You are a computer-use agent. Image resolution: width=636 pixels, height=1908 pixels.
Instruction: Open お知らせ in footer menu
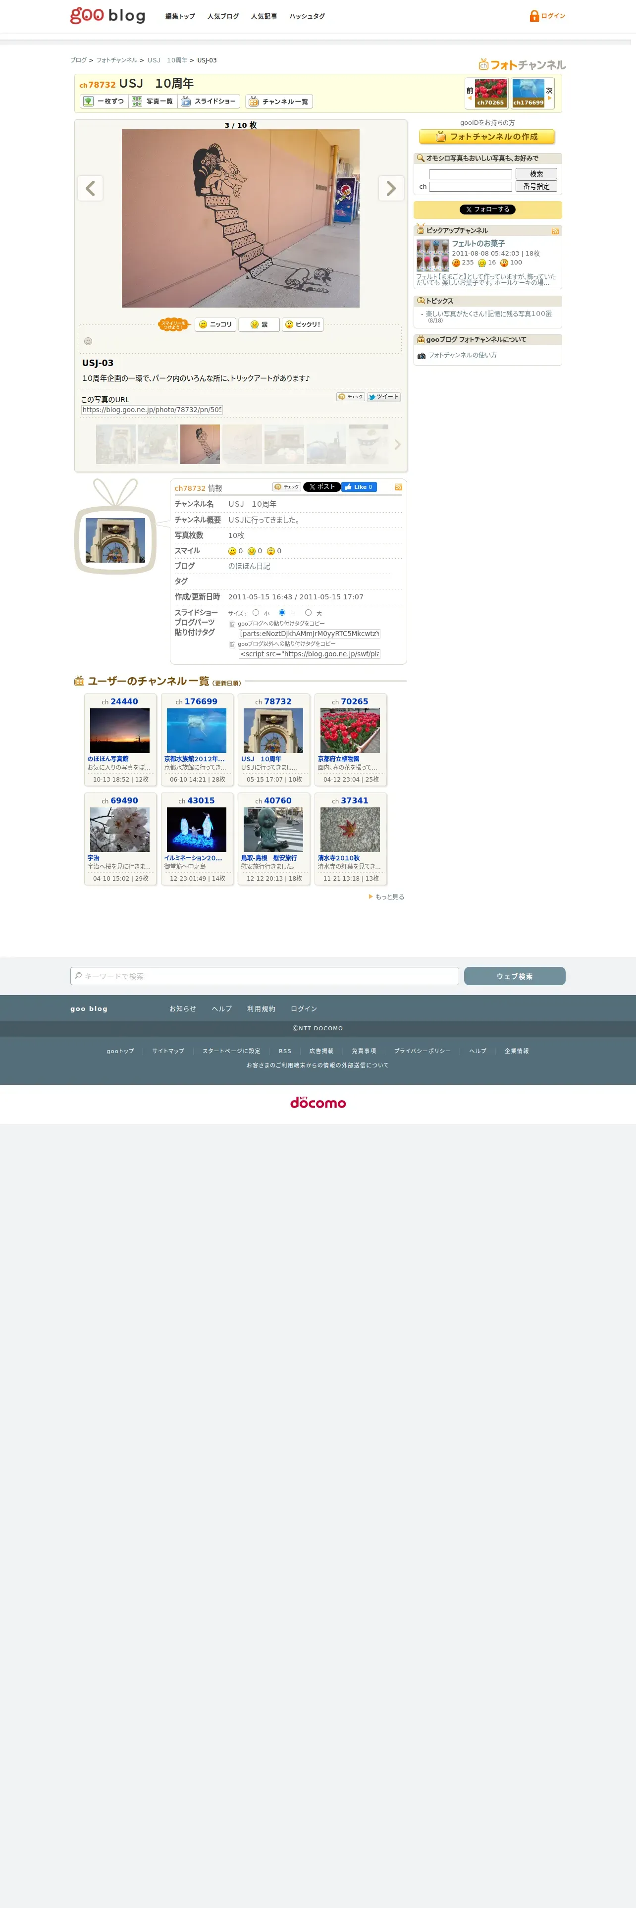pyautogui.click(x=182, y=1009)
